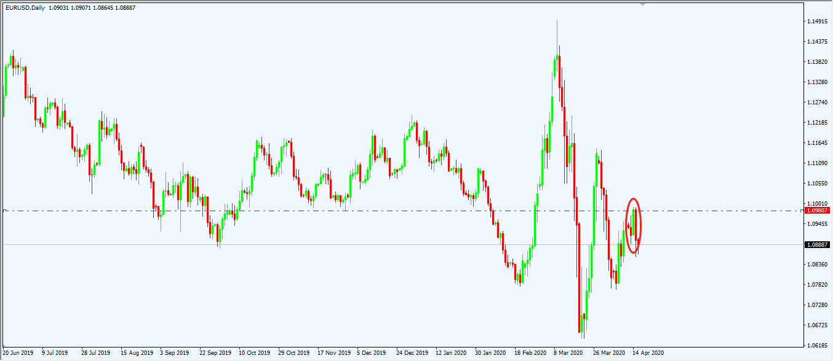Click the 1.12185 price axis label
Image resolution: width=833 pixels, height=361 pixels.
[816, 123]
